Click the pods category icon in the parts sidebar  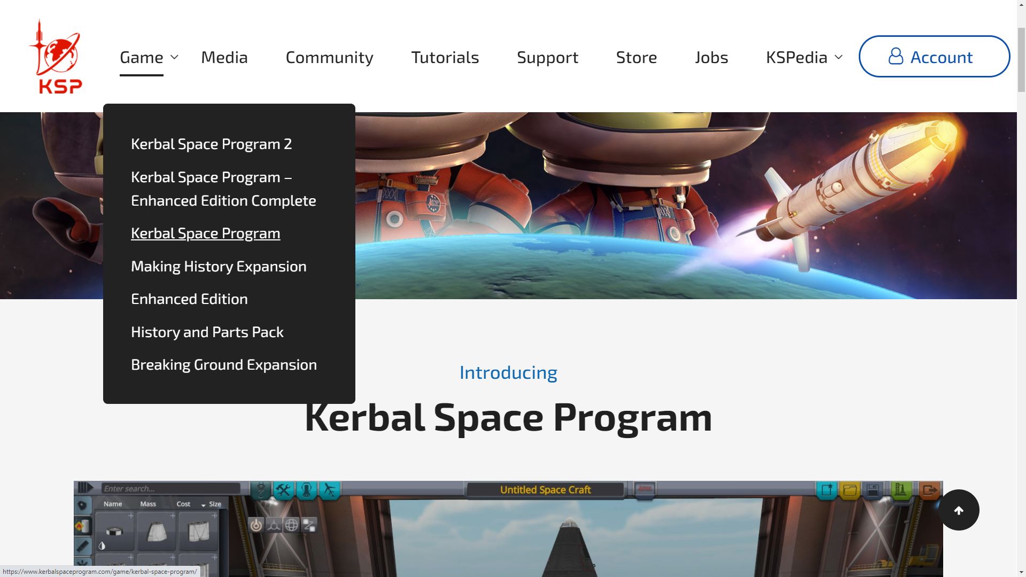(x=82, y=505)
